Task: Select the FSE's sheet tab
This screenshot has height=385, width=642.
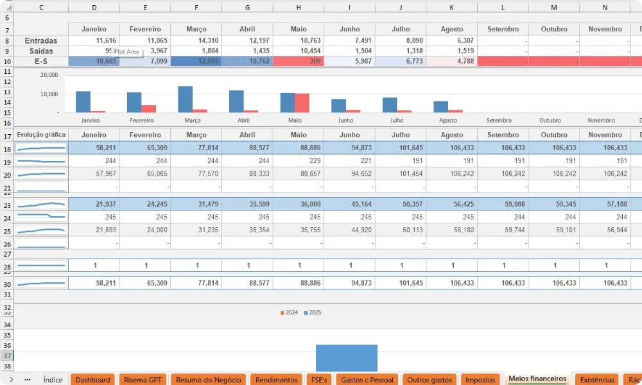Action: pos(319,379)
